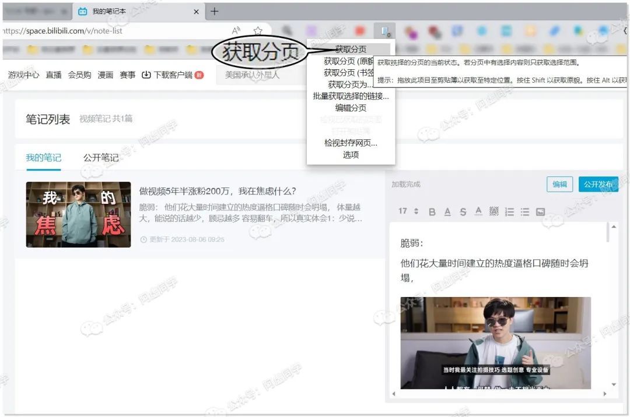Choose 编辑分页 menu entry

tap(351, 108)
